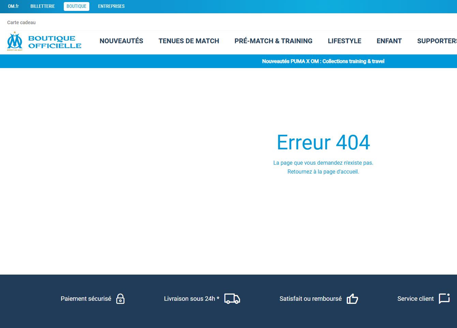
Task: Open the OM.fr top link
Action: coord(13,6)
